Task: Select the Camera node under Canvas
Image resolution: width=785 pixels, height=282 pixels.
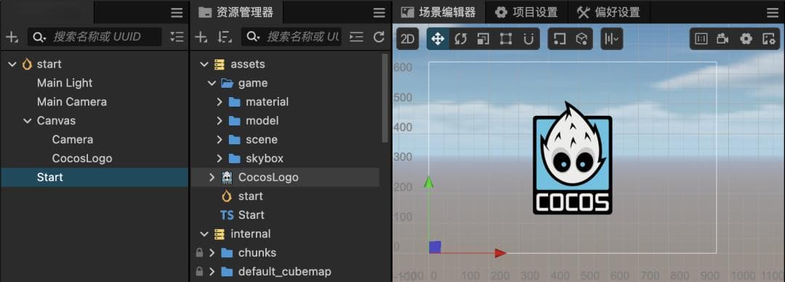Action: [73, 140]
